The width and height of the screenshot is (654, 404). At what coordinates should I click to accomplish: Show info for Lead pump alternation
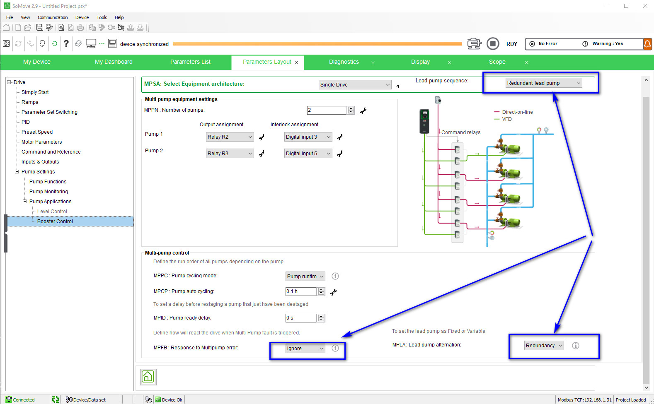(x=576, y=346)
